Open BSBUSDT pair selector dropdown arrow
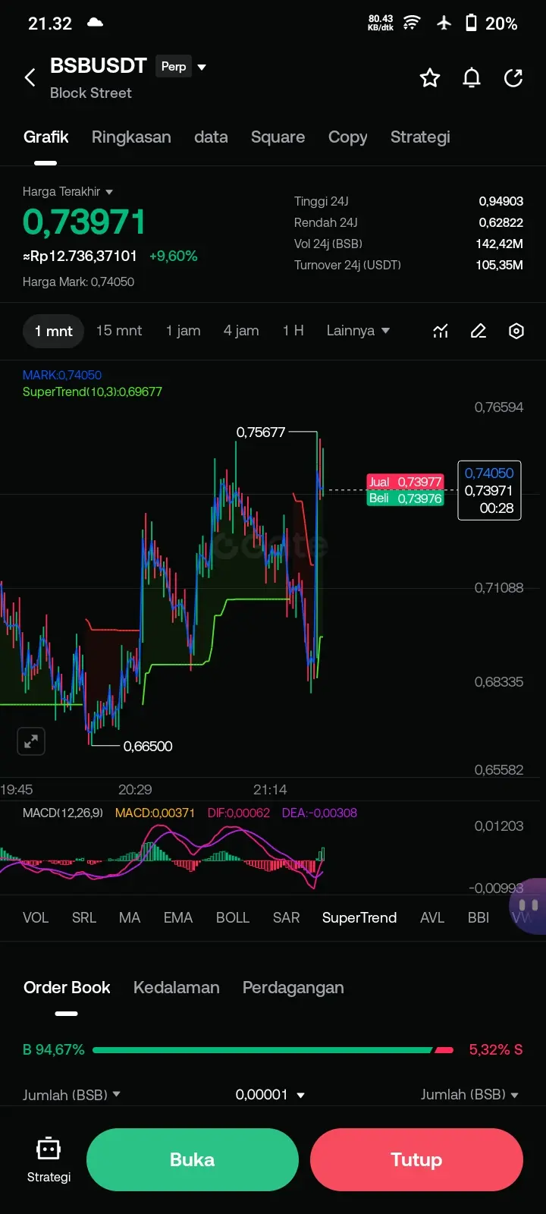The image size is (546, 1214). click(x=202, y=67)
